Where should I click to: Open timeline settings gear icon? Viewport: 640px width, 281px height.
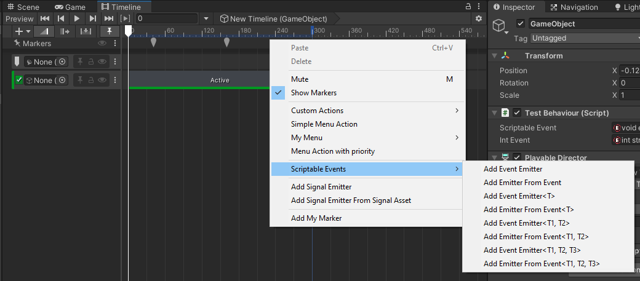[479, 18]
